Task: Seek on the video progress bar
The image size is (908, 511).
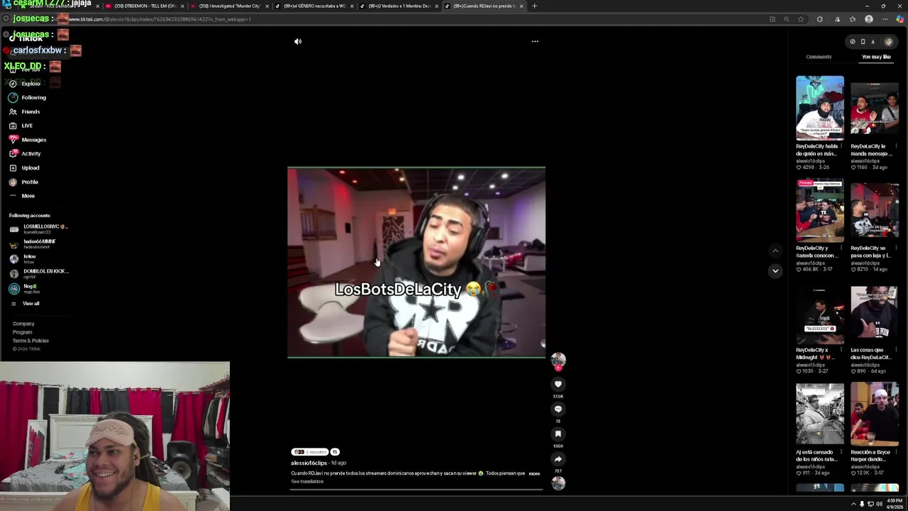Action: pyautogui.click(x=416, y=489)
